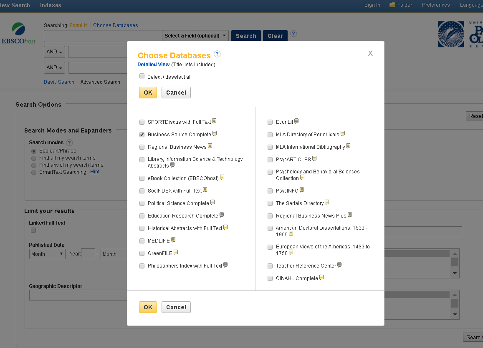Check the GreenFILE database checkbox
483x348 pixels.
pyautogui.click(x=142, y=253)
